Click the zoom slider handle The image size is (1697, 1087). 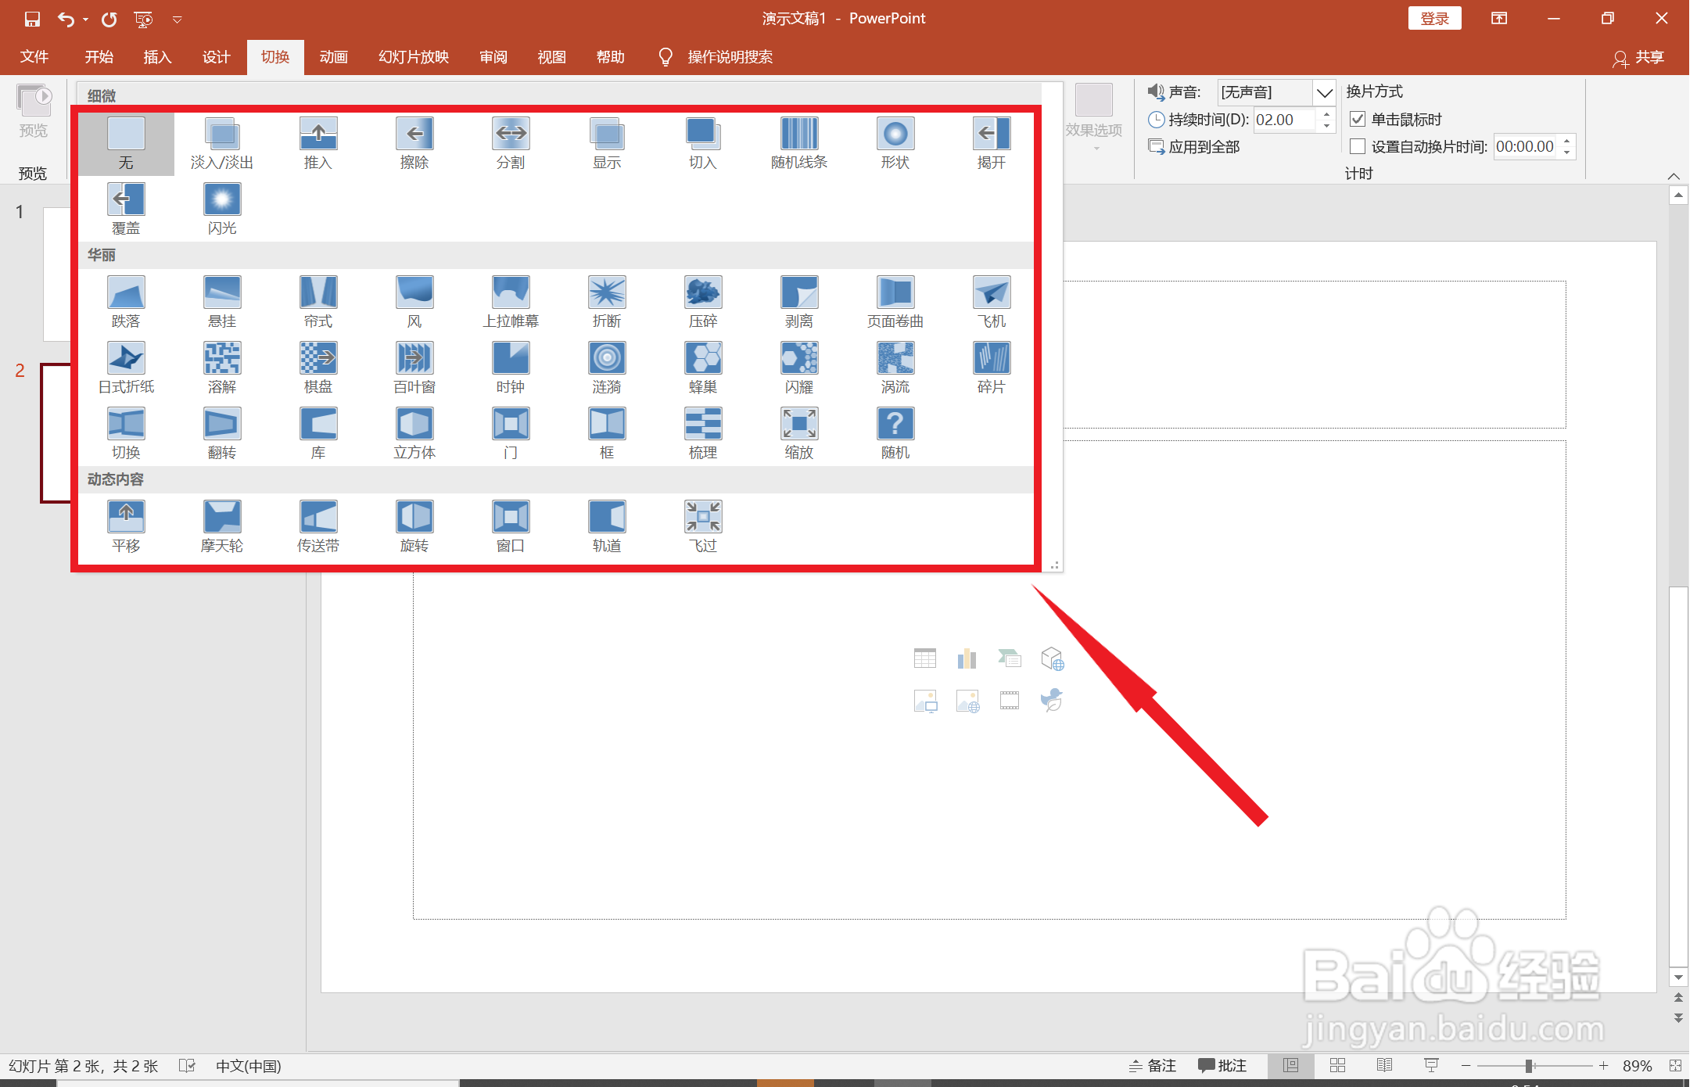click(x=1528, y=1066)
